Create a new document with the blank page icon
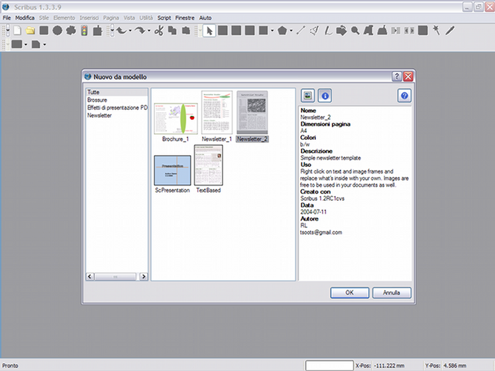 pyautogui.click(x=17, y=30)
